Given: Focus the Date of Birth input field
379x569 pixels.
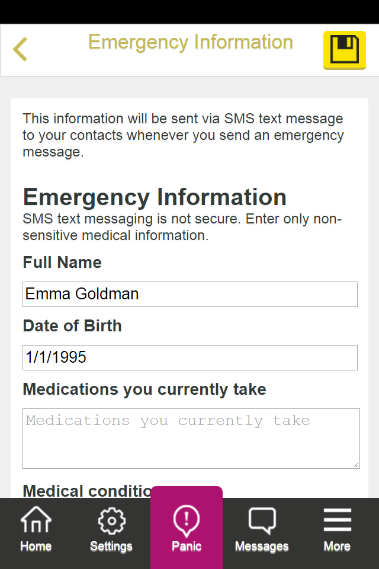Looking at the screenshot, I should (190, 357).
